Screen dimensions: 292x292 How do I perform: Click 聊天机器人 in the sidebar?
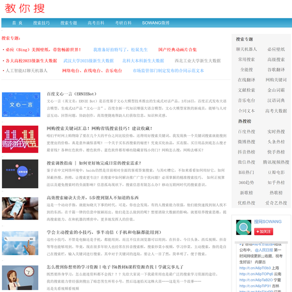coord(246,49)
